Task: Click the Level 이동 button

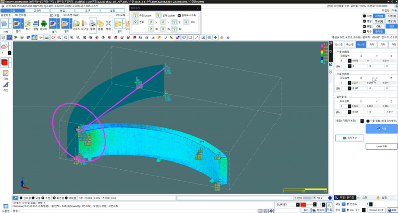Action: click(381, 146)
